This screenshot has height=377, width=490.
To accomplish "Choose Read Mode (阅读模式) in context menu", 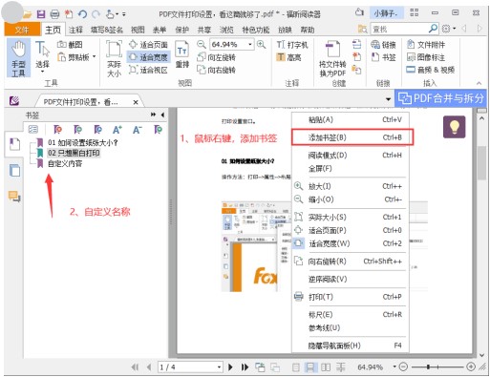I will pyautogui.click(x=351, y=156).
